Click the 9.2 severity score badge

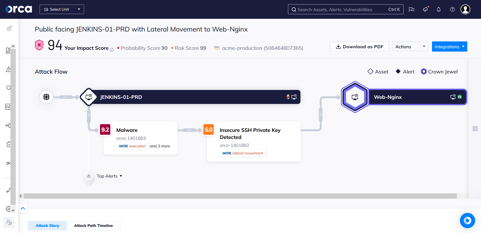click(x=105, y=130)
